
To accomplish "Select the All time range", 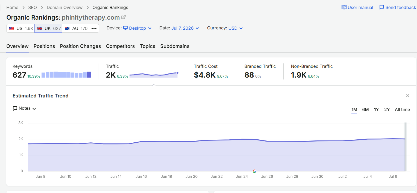I will [x=402, y=110].
